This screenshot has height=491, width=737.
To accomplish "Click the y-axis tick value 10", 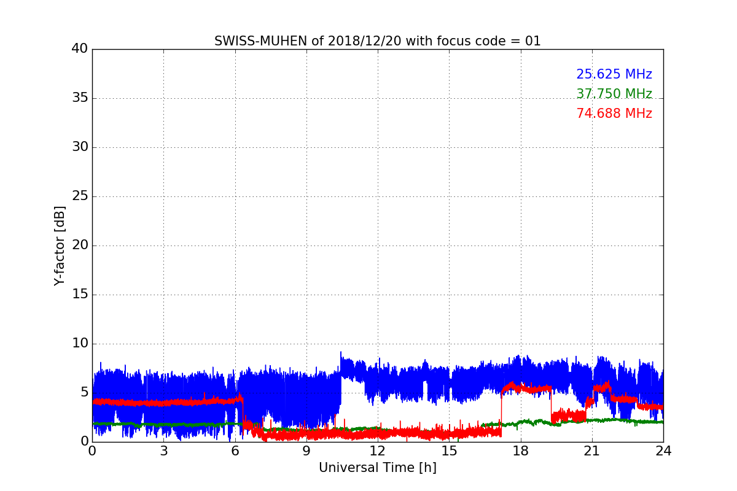I will click(x=80, y=344).
